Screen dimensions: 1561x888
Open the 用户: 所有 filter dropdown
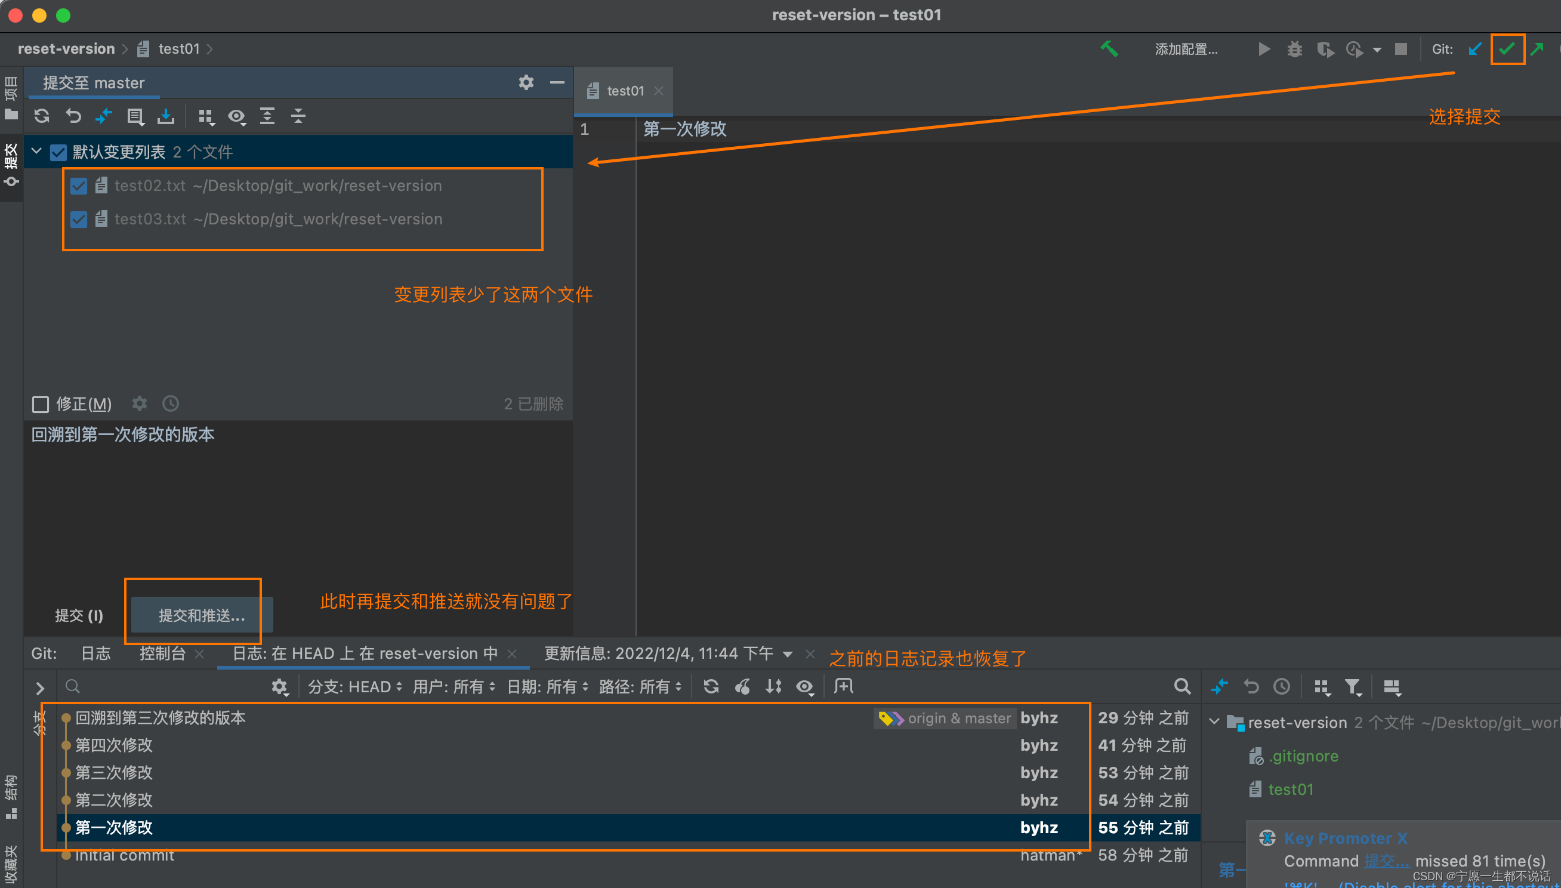point(454,687)
